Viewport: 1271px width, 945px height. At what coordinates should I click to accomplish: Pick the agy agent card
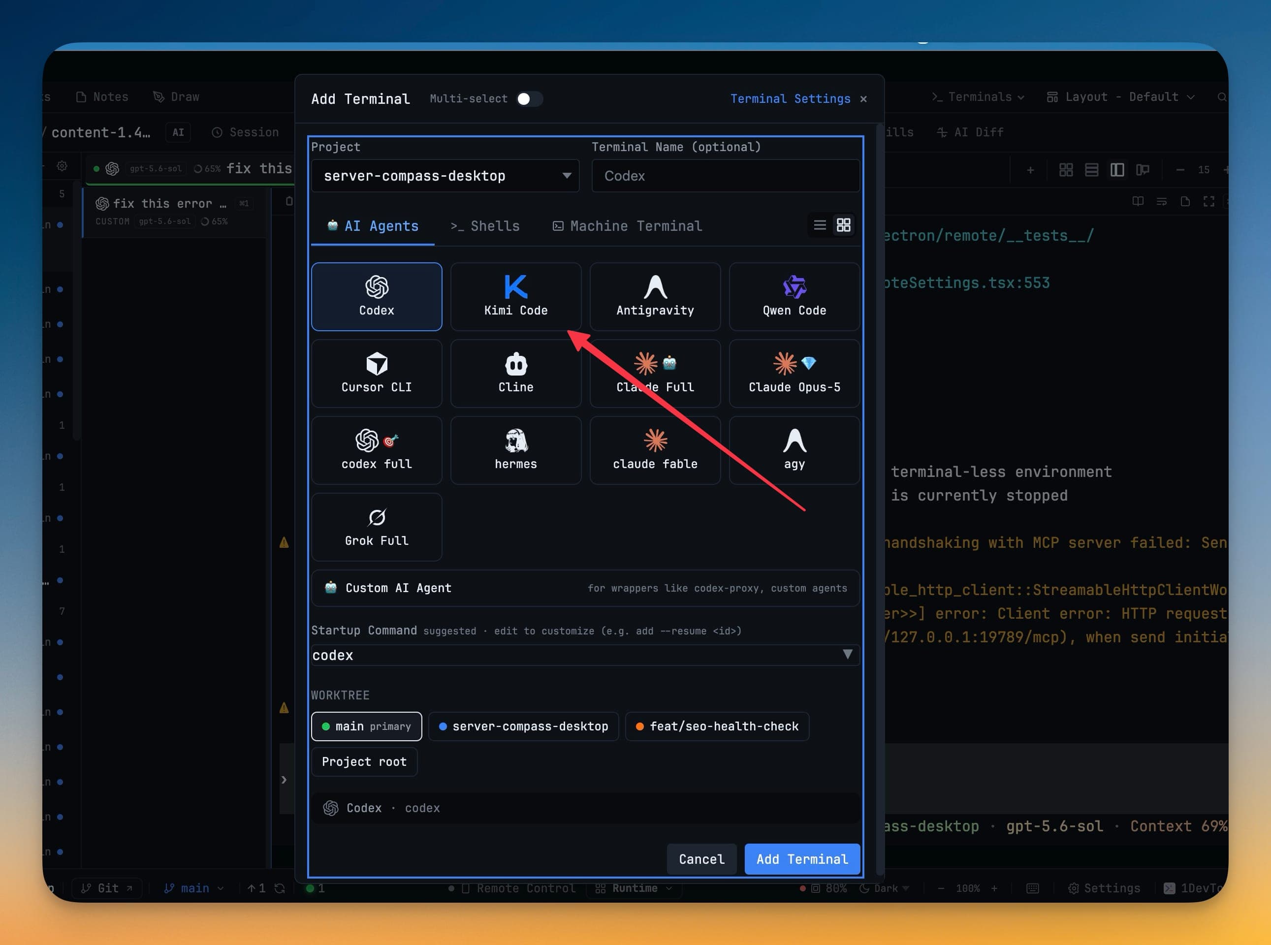(794, 450)
